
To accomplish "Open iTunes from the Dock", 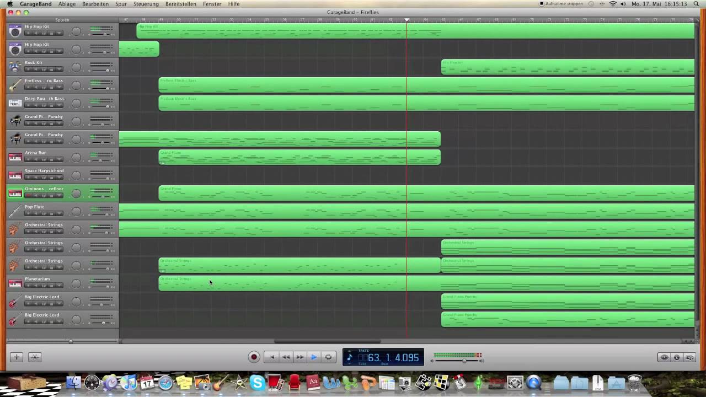I will tap(129, 383).
